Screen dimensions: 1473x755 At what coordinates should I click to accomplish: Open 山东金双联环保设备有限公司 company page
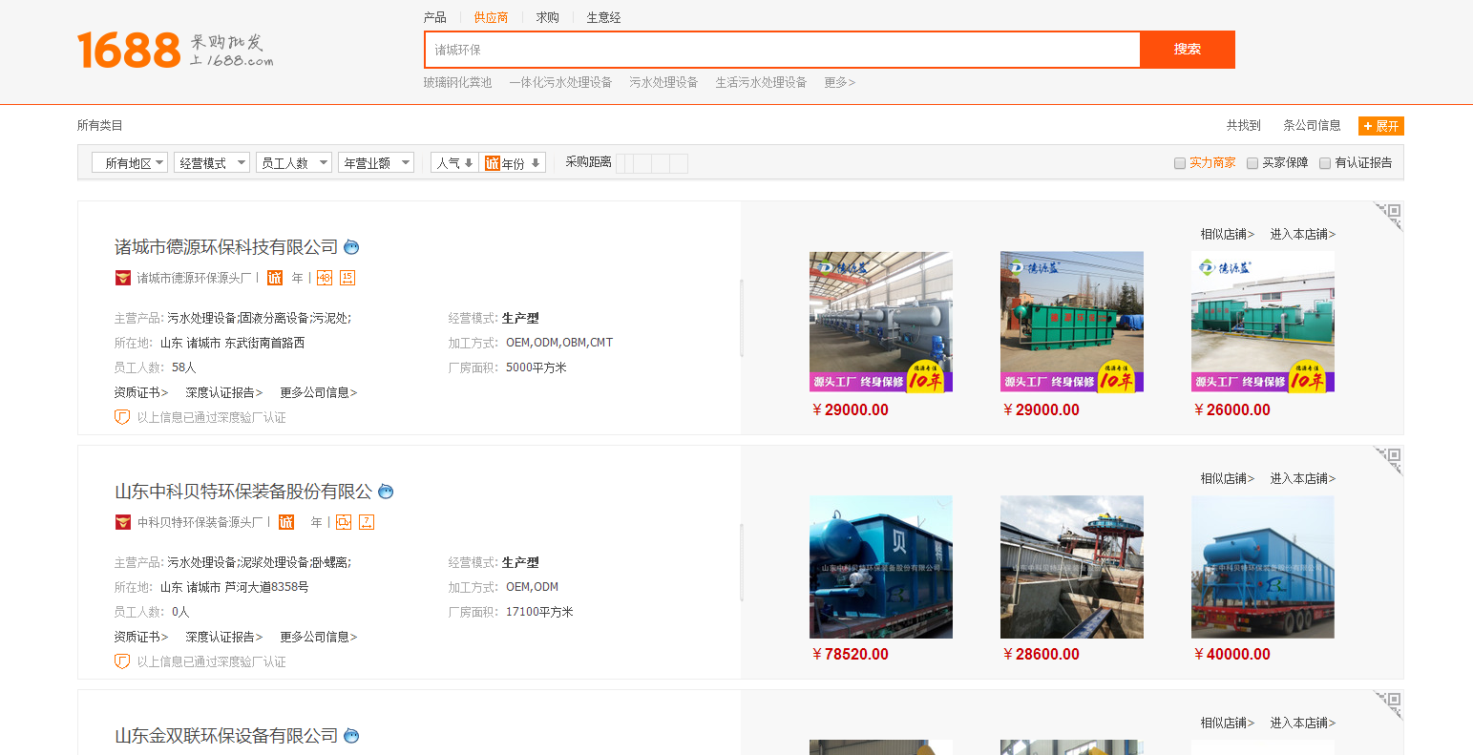pos(226,736)
